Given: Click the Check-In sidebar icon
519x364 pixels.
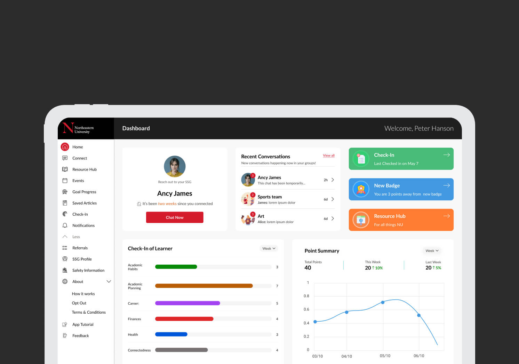Looking at the screenshot, I should (65, 214).
